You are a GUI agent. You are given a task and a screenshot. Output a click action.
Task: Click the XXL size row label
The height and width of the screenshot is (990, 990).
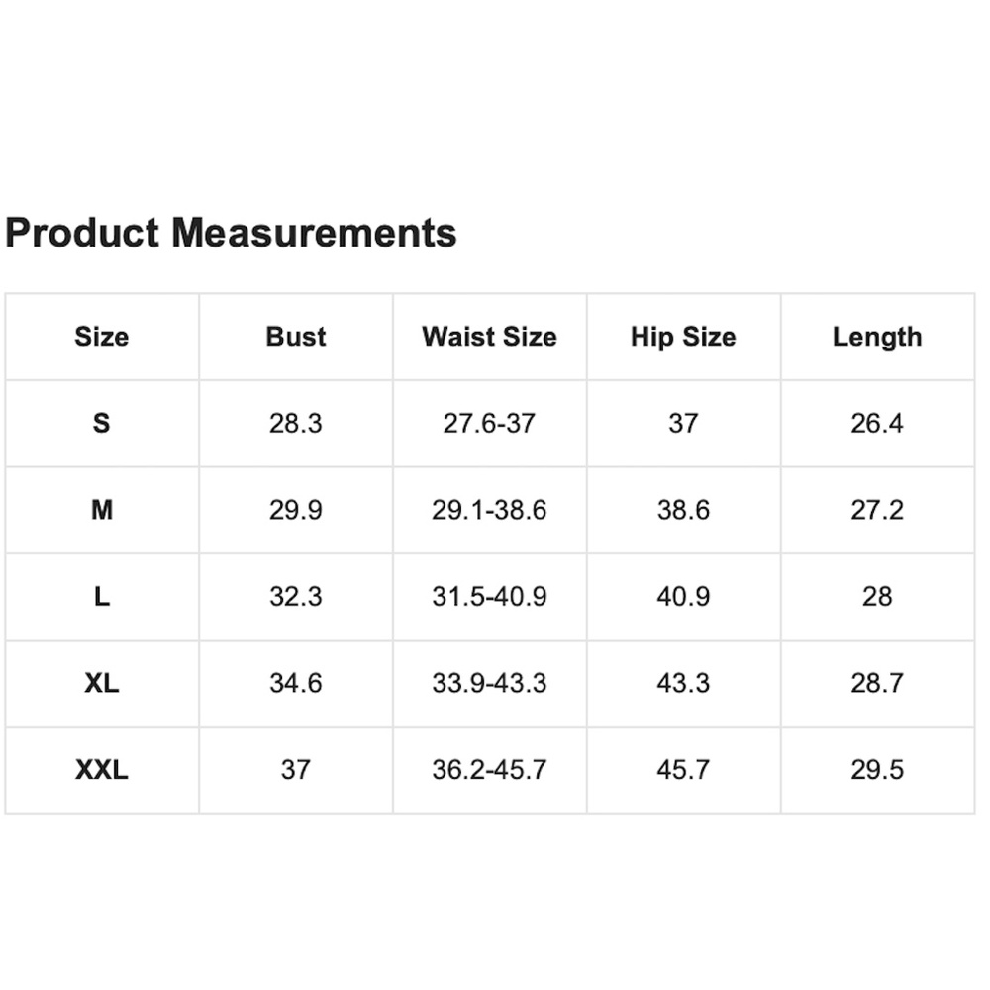click(x=102, y=769)
